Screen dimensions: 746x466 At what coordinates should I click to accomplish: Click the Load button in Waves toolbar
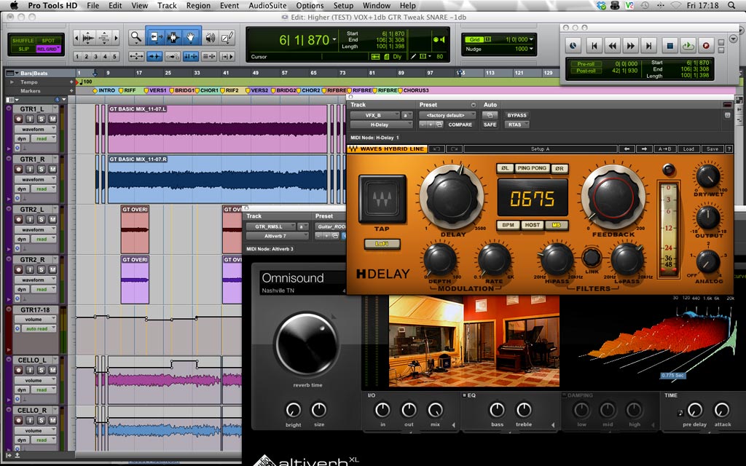pos(688,149)
